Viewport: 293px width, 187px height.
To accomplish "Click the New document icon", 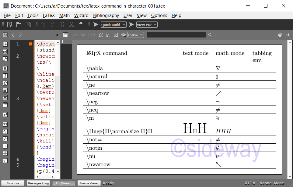I will tap(10, 25).
